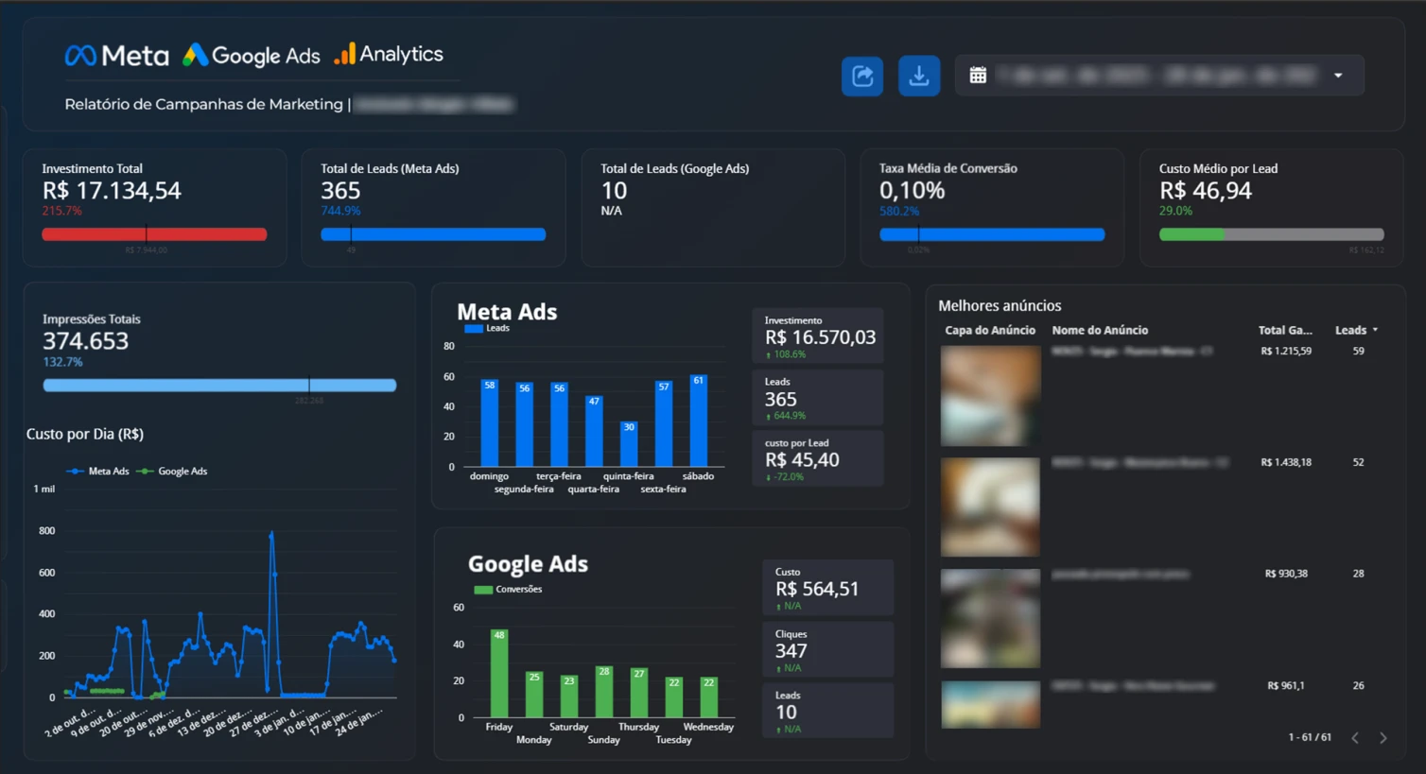
Task: Click the Meta logo in header
Action: pos(116,56)
